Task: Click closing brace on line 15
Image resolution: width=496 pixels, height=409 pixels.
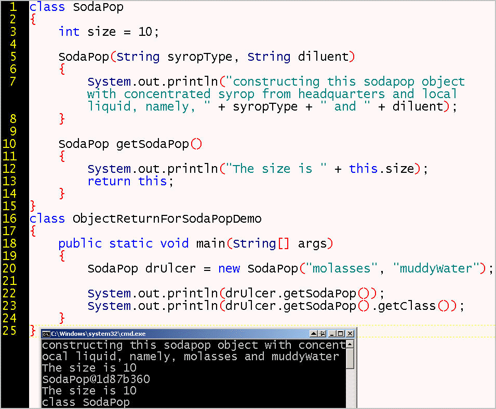Action: point(33,206)
